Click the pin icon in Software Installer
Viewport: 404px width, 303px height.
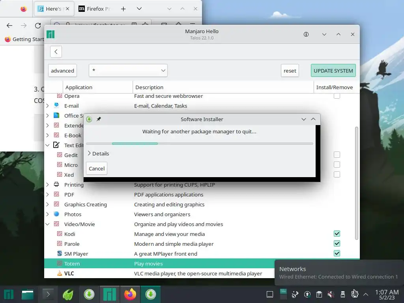point(99,119)
